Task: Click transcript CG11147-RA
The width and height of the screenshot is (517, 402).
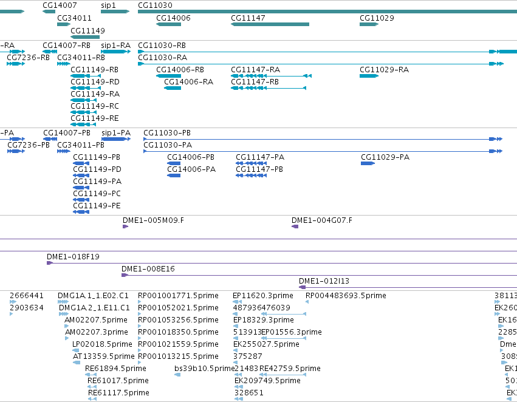Action: tap(271, 76)
